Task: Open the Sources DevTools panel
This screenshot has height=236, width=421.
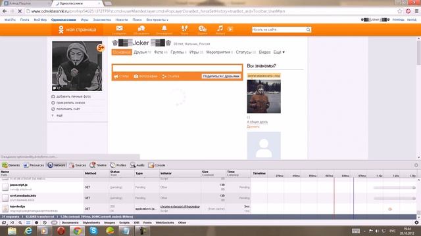Action: pyautogui.click(x=78, y=165)
